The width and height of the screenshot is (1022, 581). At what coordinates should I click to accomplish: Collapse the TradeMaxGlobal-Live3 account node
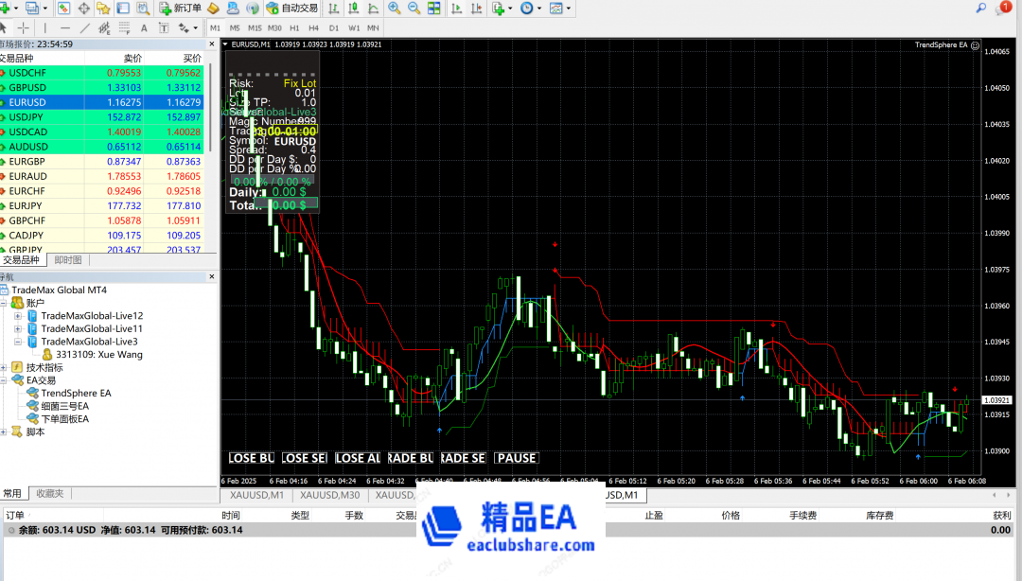click(17, 342)
